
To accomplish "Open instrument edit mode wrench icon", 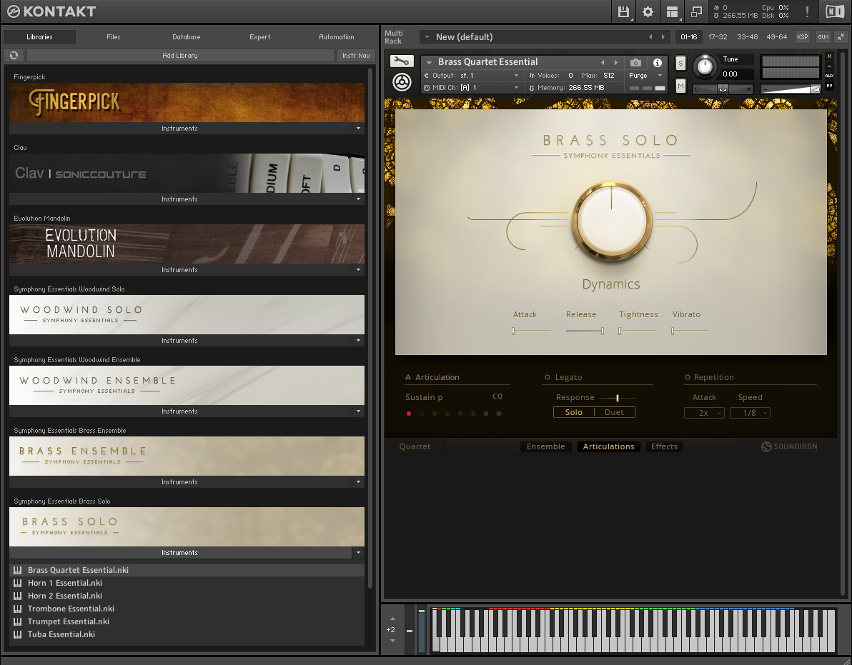I will pyautogui.click(x=402, y=61).
